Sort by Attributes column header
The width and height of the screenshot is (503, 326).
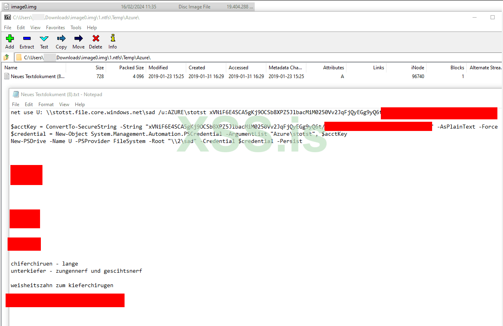[x=326, y=68]
